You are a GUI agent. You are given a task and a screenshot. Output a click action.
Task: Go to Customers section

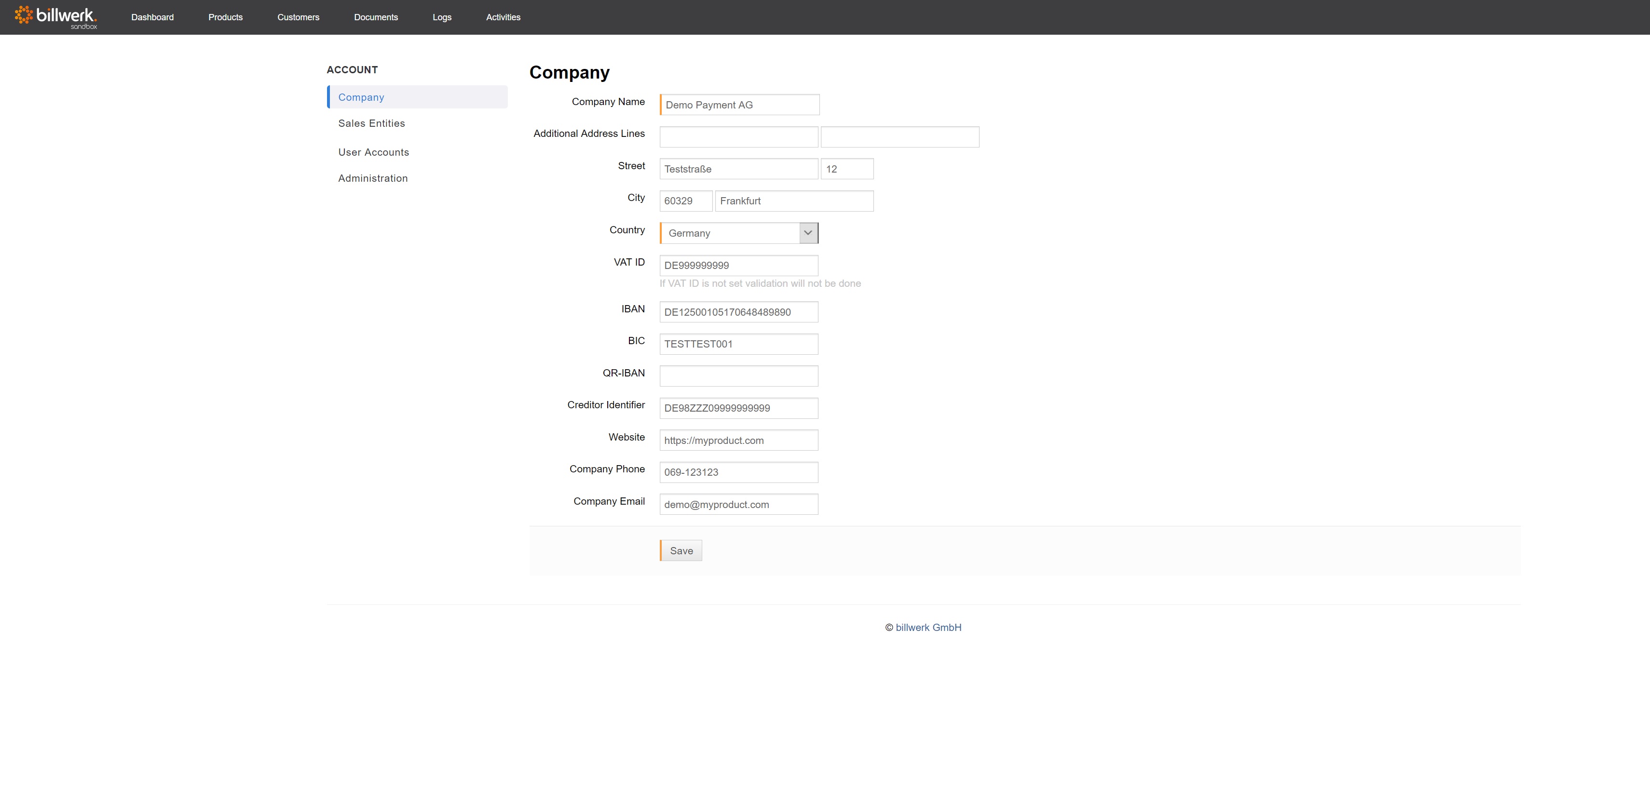[x=299, y=17]
